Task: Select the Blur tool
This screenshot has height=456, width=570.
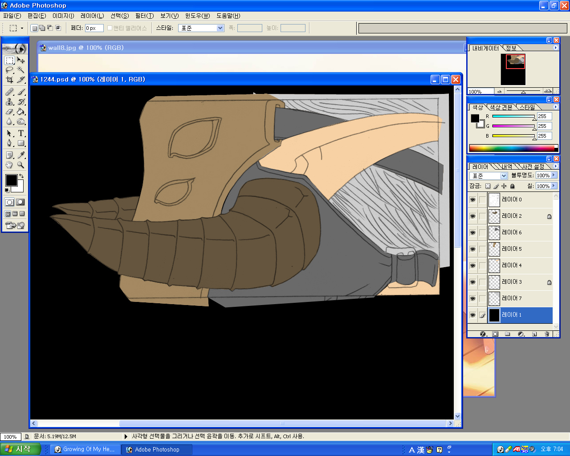Action: tap(9, 121)
